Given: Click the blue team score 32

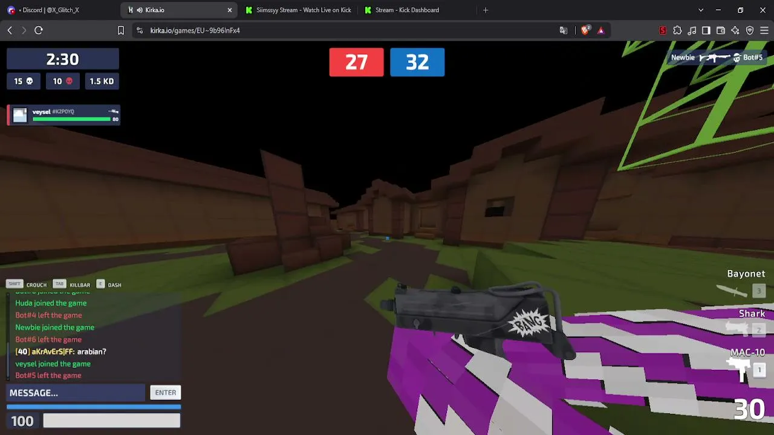Looking at the screenshot, I should click(x=417, y=62).
